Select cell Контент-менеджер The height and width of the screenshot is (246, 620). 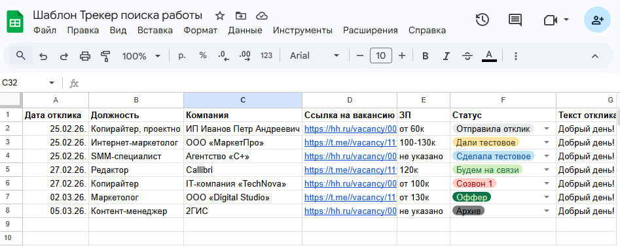[136, 211]
